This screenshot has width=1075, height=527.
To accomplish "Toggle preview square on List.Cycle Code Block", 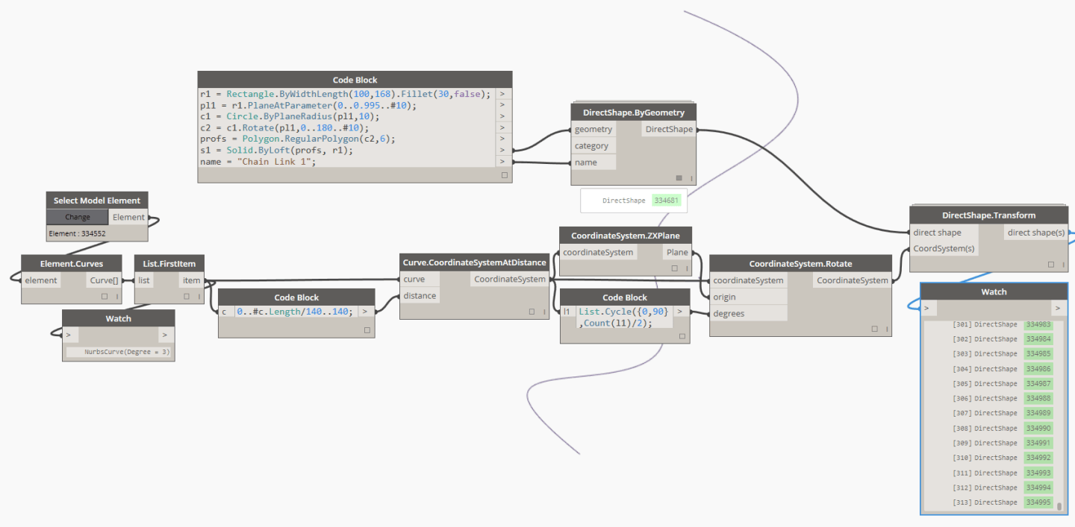I will [x=682, y=336].
